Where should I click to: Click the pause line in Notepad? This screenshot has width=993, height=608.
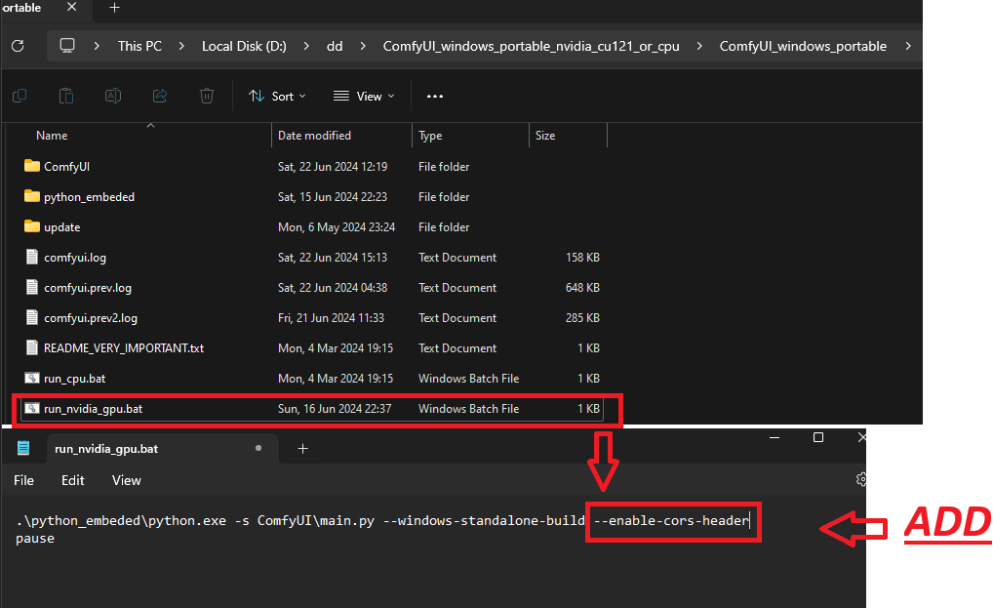[x=35, y=539]
